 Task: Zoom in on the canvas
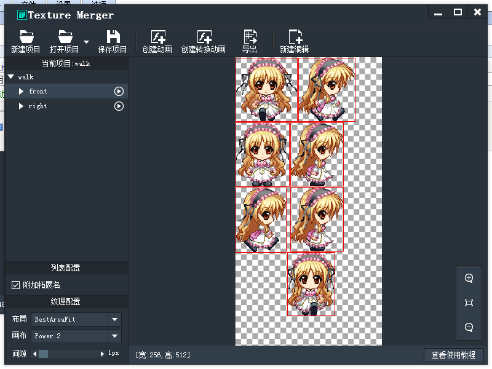[469, 278]
